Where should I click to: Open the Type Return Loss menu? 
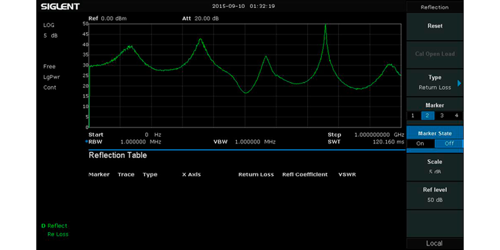pos(434,82)
